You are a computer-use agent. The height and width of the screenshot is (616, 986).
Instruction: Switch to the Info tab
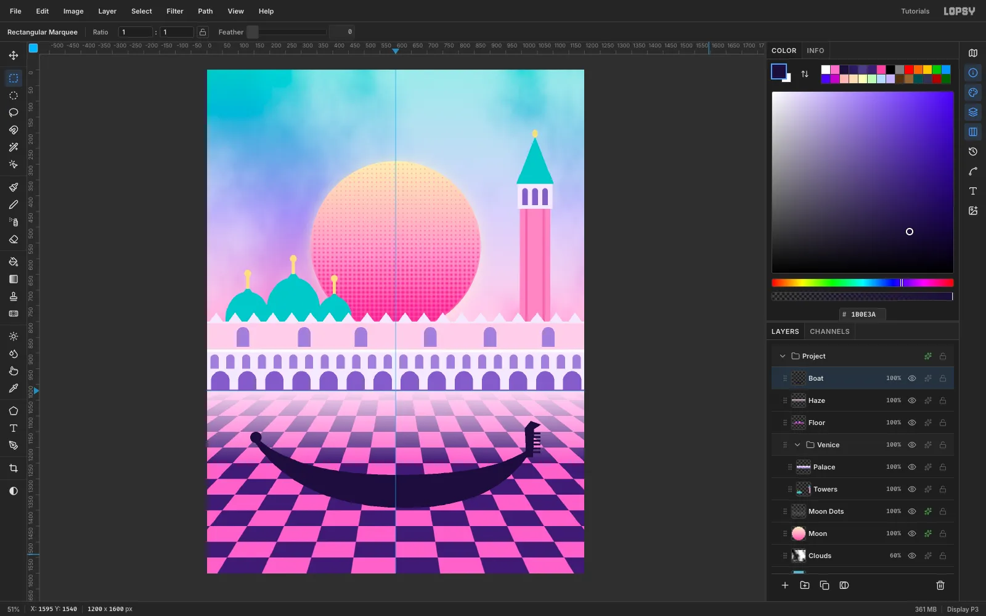click(815, 51)
